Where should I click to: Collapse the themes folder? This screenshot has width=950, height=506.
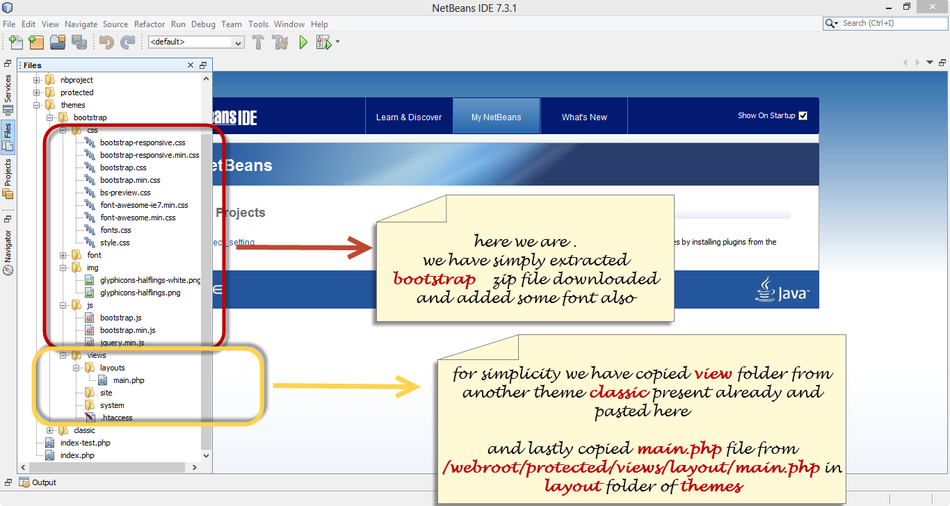(x=37, y=105)
